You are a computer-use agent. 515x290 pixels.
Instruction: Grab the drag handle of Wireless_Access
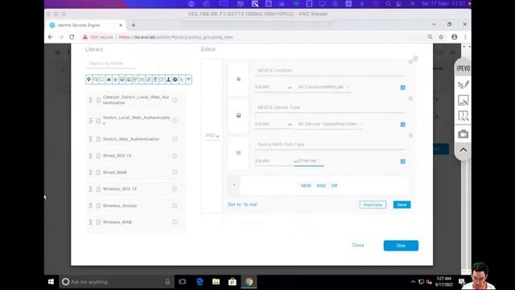click(x=91, y=205)
